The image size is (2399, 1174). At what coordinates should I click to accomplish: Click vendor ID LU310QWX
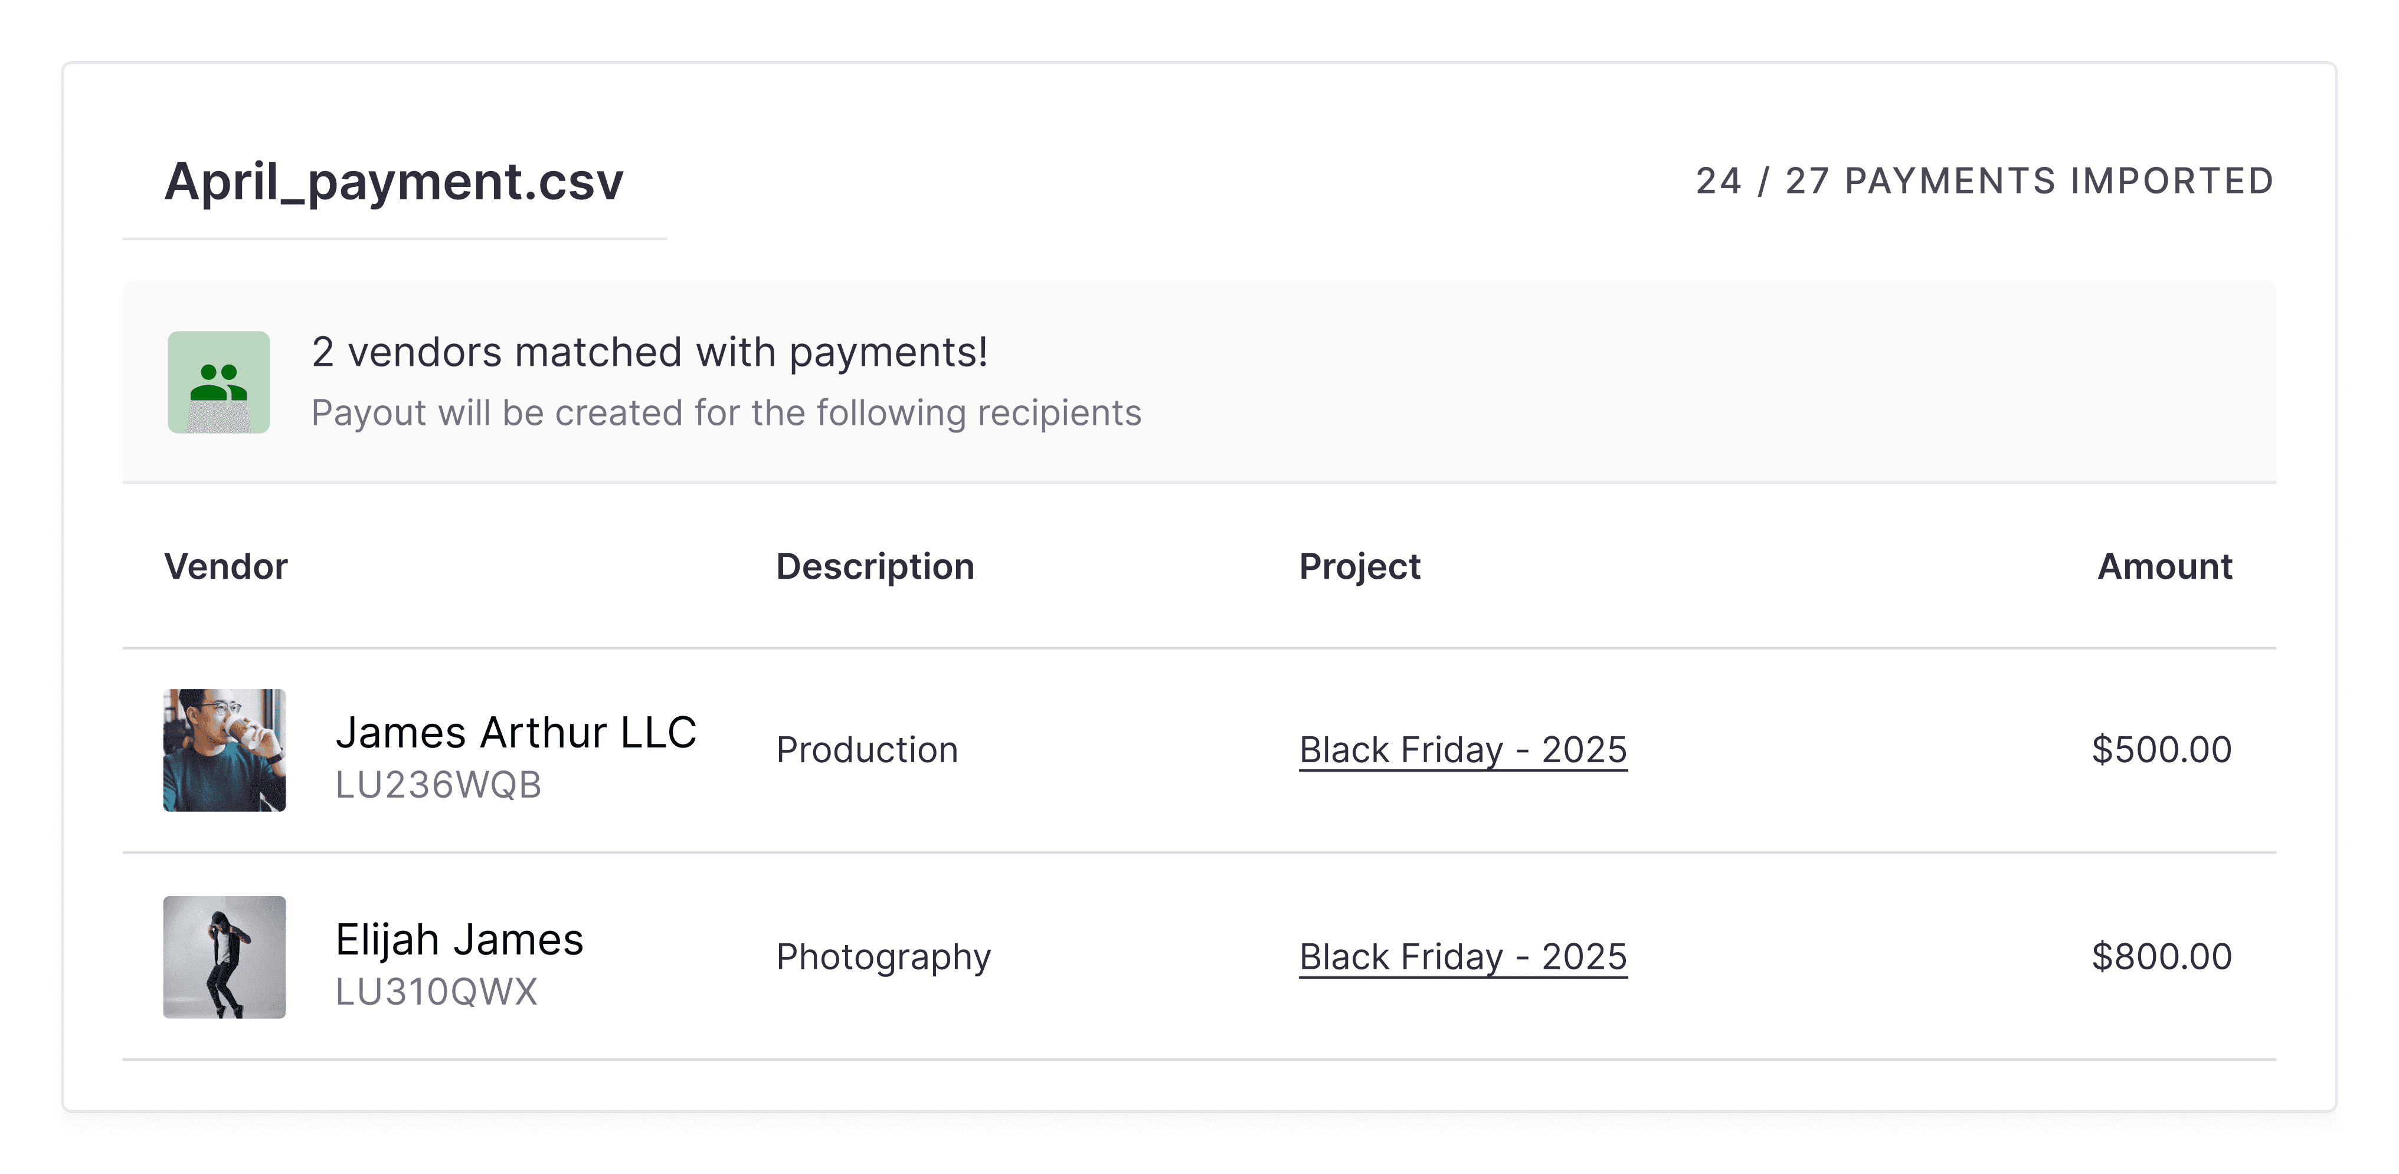pos(437,992)
